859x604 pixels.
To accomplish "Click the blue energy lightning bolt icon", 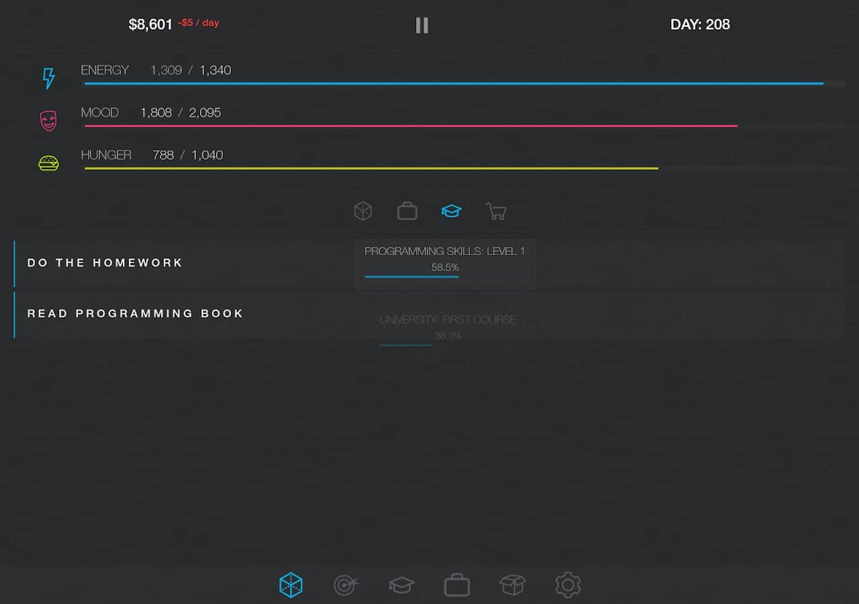I will point(48,79).
